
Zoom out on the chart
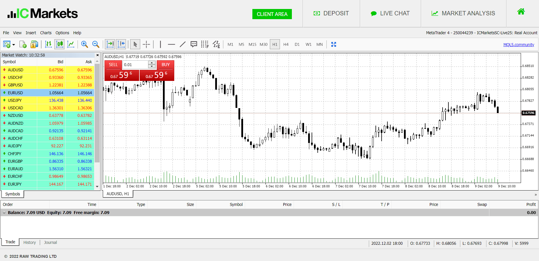pyautogui.click(x=96, y=44)
